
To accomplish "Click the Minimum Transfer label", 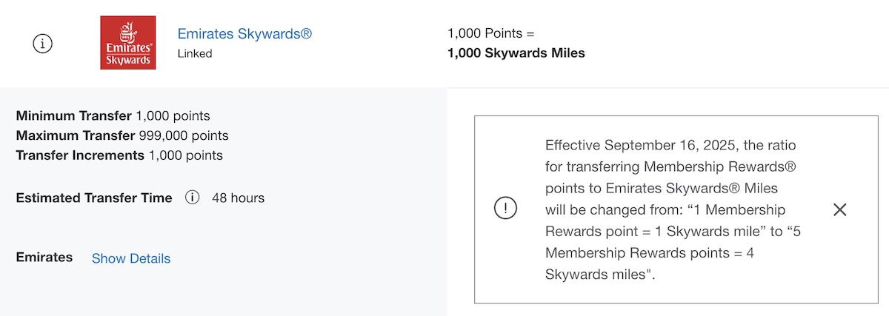I will (74, 116).
